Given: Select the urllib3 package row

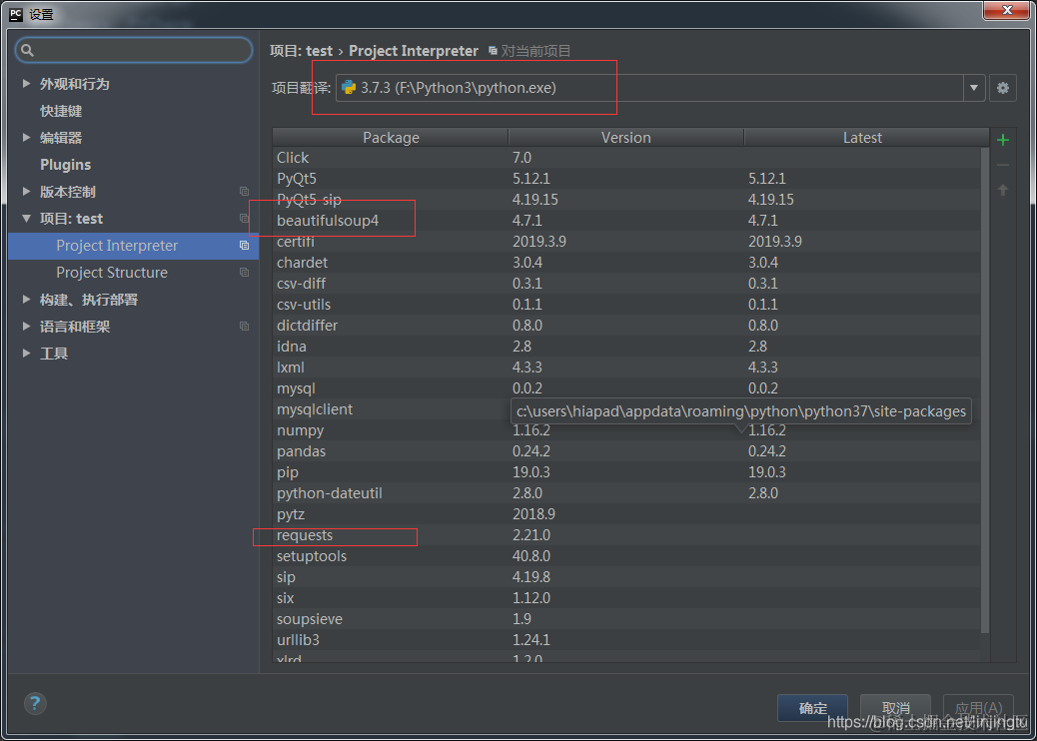Looking at the screenshot, I should [626, 640].
